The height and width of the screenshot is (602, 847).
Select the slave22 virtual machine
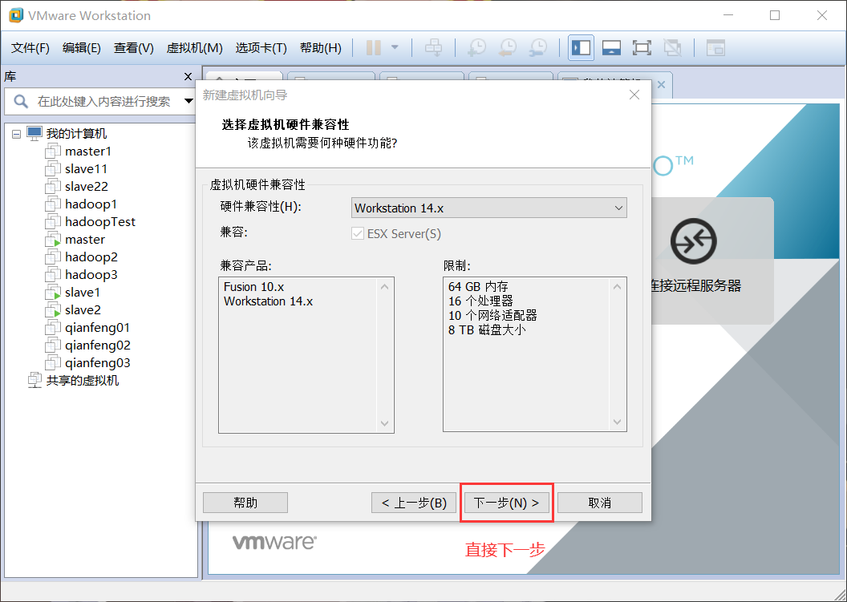[x=87, y=187]
